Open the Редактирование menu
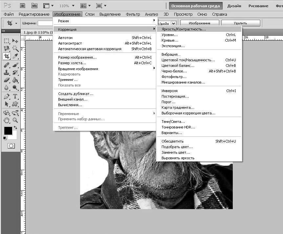Image resolution: width=283 pixels, height=234 pixels. click(x=34, y=14)
